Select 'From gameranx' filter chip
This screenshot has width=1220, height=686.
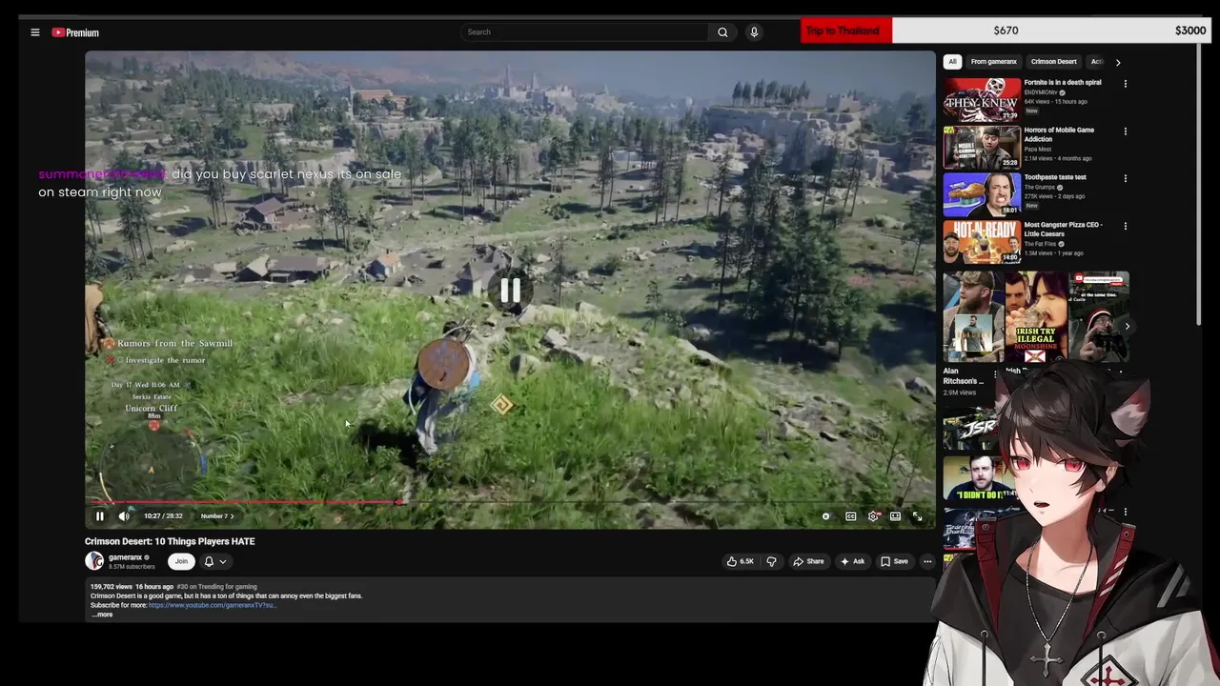[x=993, y=62]
